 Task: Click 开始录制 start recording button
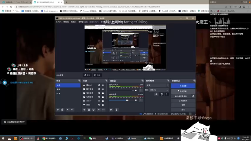(183, 91)
